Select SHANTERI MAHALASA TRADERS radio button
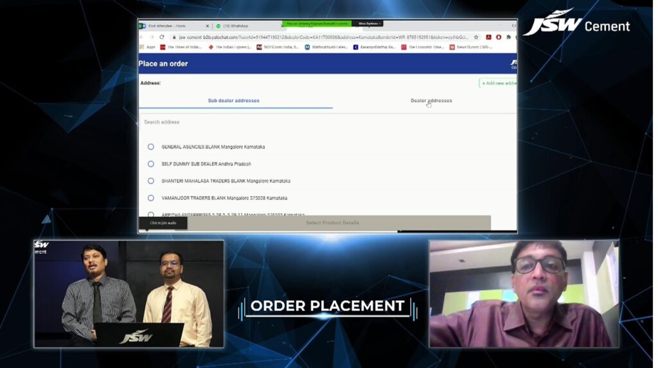Image resolution: width=658 pixels, height=368 pixels. click(150, 181)
